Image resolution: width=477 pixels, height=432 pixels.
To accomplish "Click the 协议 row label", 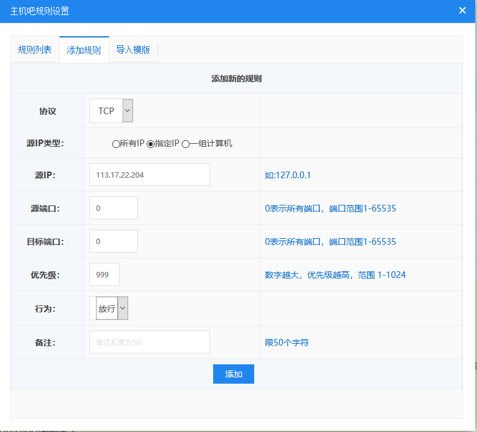I will point(48,111).
